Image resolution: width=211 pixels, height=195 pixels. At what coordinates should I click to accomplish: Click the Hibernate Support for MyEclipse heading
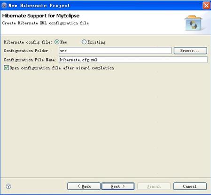point(41,16)
